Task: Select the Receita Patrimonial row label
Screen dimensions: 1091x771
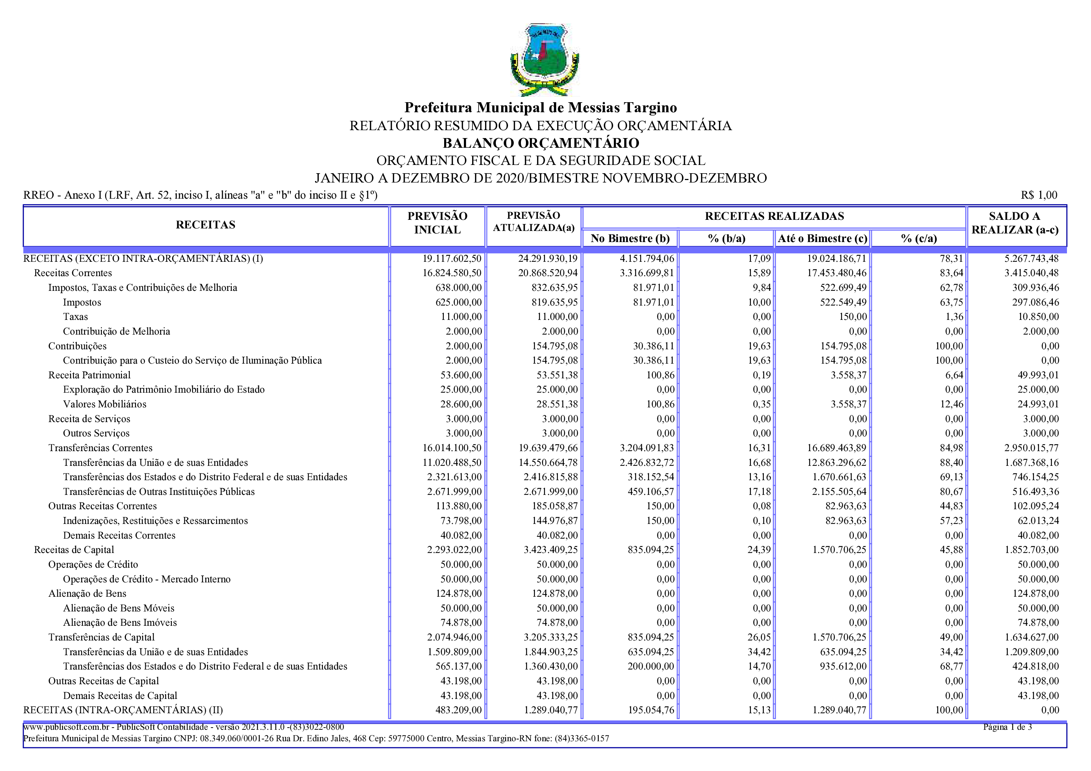Action: click(x=89, y=375)
